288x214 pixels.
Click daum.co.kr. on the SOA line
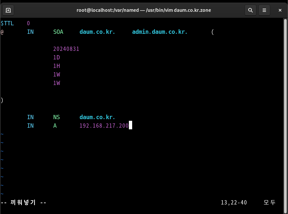pyautogui.click(x=97, y=32)
